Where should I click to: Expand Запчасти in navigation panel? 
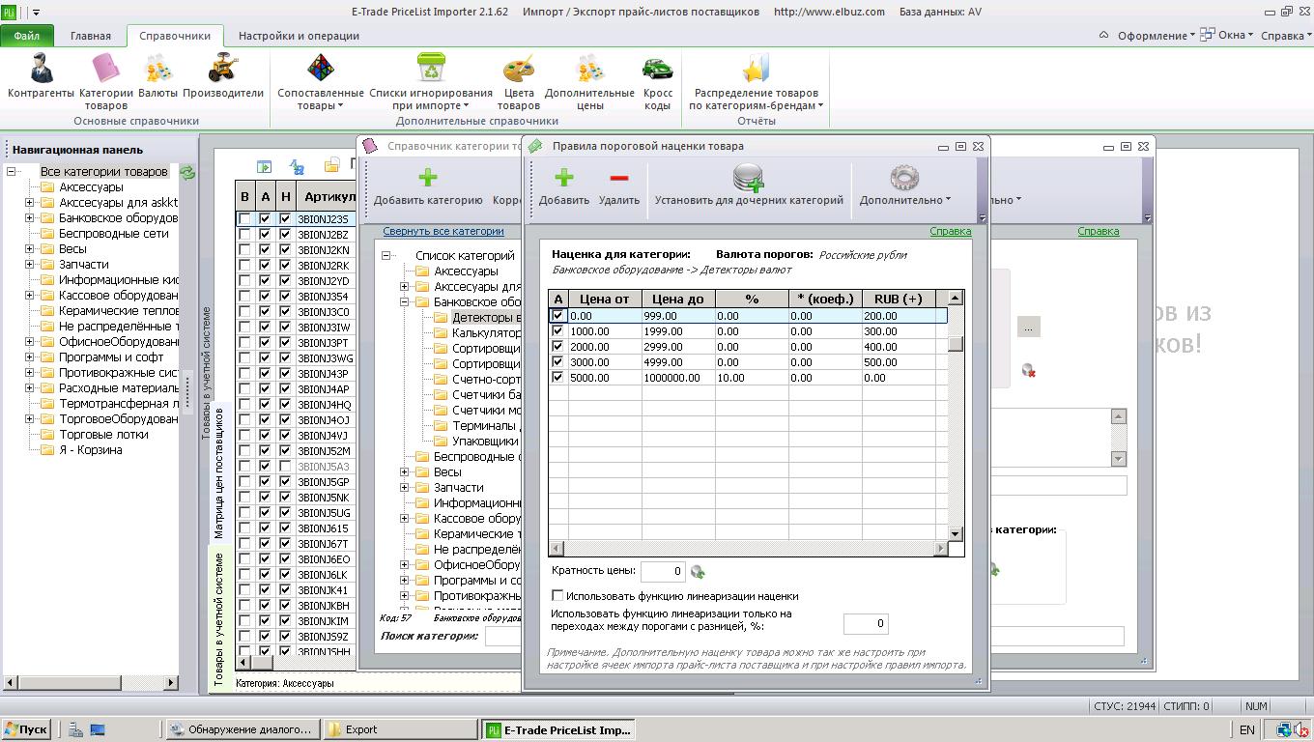pyautogui.click(x=29, y=265)
